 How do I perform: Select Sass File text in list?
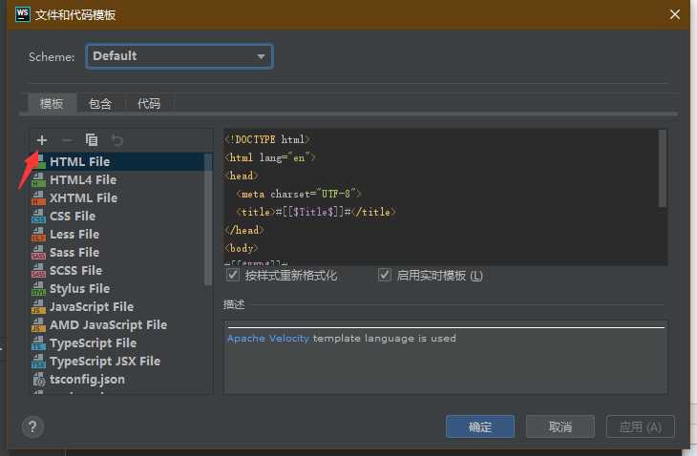pos(74,253)
